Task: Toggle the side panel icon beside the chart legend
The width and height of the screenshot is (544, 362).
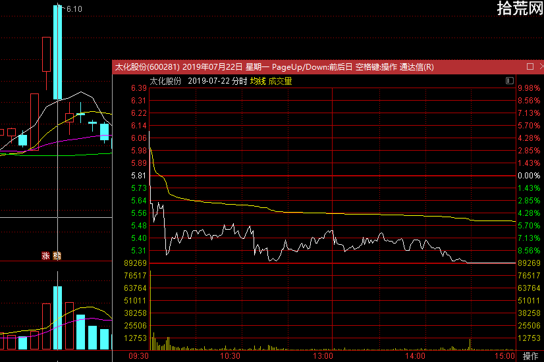Action: (509, 81)
